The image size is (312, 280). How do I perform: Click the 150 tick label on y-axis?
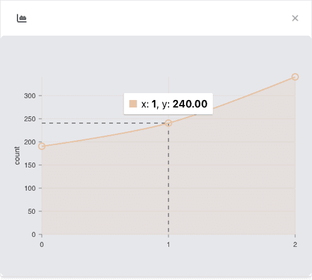click(30, 165)
